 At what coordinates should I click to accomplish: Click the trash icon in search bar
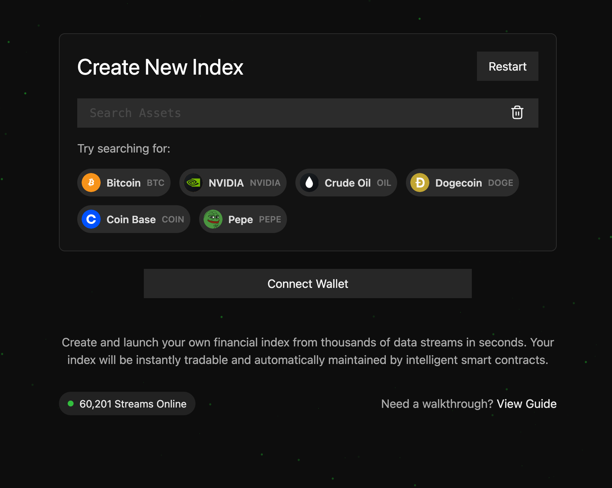click(517, 113)
